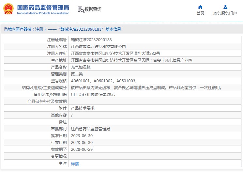The height and width of the screenshot is (174, 243).
Task: Click 产品技术要求 value
Action: click(x=83, y=108)
